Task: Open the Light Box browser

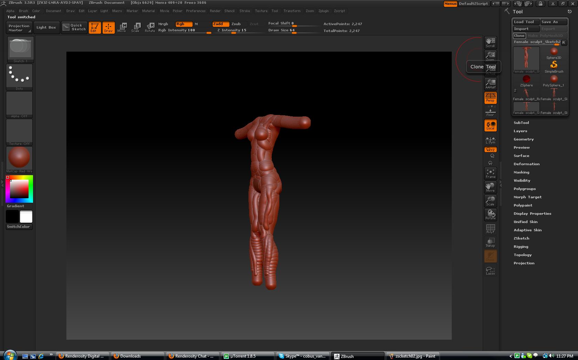Action: (x=46, y=28)
